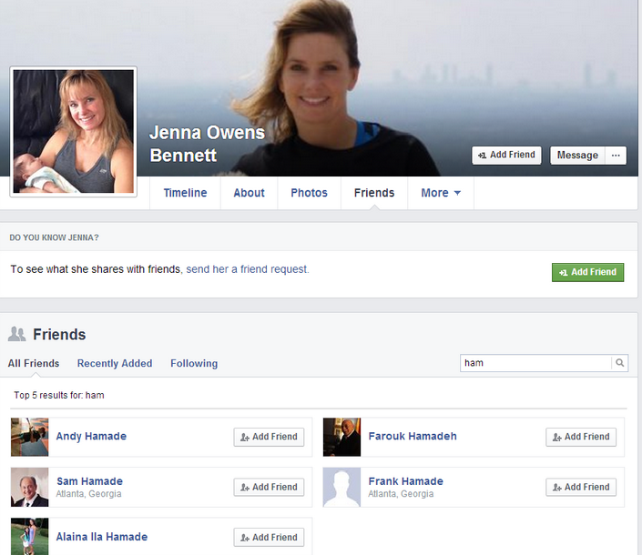This screenshot has height=555, width=642.
Task: Open Alaina Ila Hamade's profile thumbnail
Action: pyautogui.click(x=29, y=536)
